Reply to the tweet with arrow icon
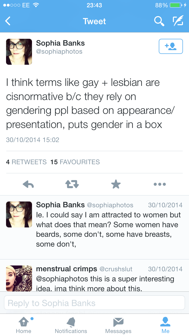This screenshot has height=336, width=189. point(28,184)
